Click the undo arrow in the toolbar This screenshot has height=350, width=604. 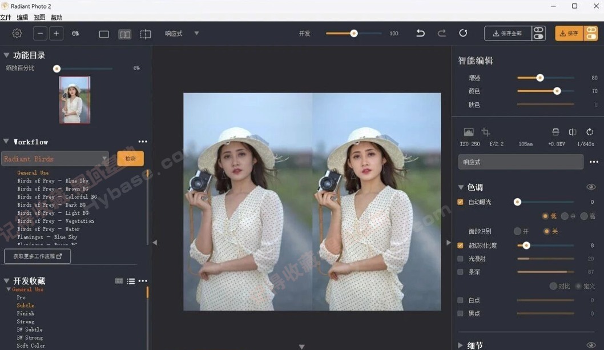click(x=420, y=33)
